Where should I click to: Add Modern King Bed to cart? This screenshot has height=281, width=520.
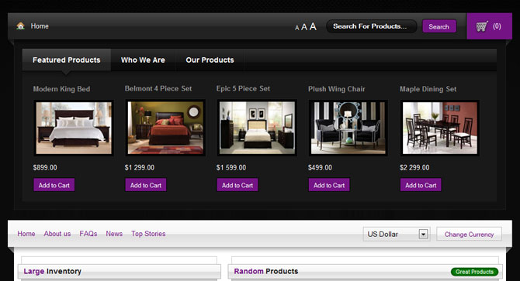coord(54,185)
